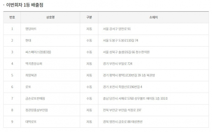Viewport: 212px width, 132px height.
Task: Select address 서울 도봉구 도봉로110길 74
Action: (121, 40)
